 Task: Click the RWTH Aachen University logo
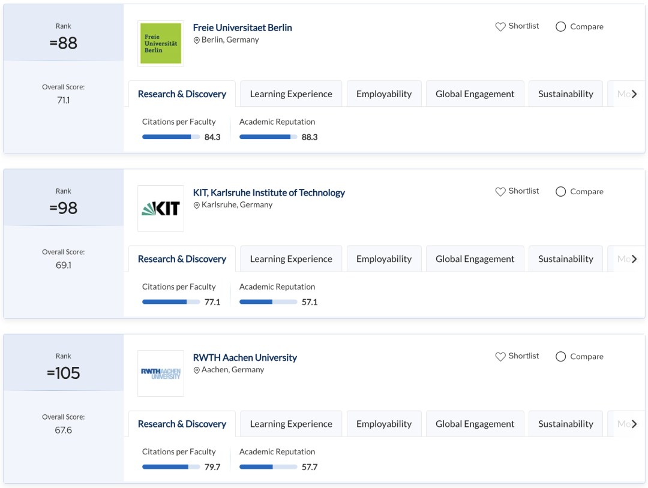160,373
